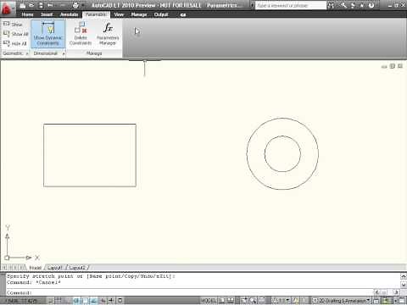The image size is (407, 305).
Task: Click the keyword search input field
Action: click(x=291, y=5)
